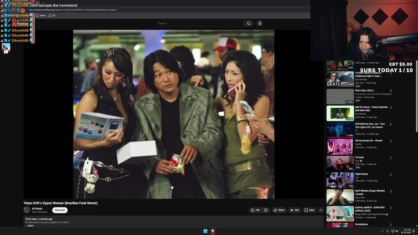Play Kato Turn The Lights Off thumbnail
418x235 pixels.
tap(340, 130)
